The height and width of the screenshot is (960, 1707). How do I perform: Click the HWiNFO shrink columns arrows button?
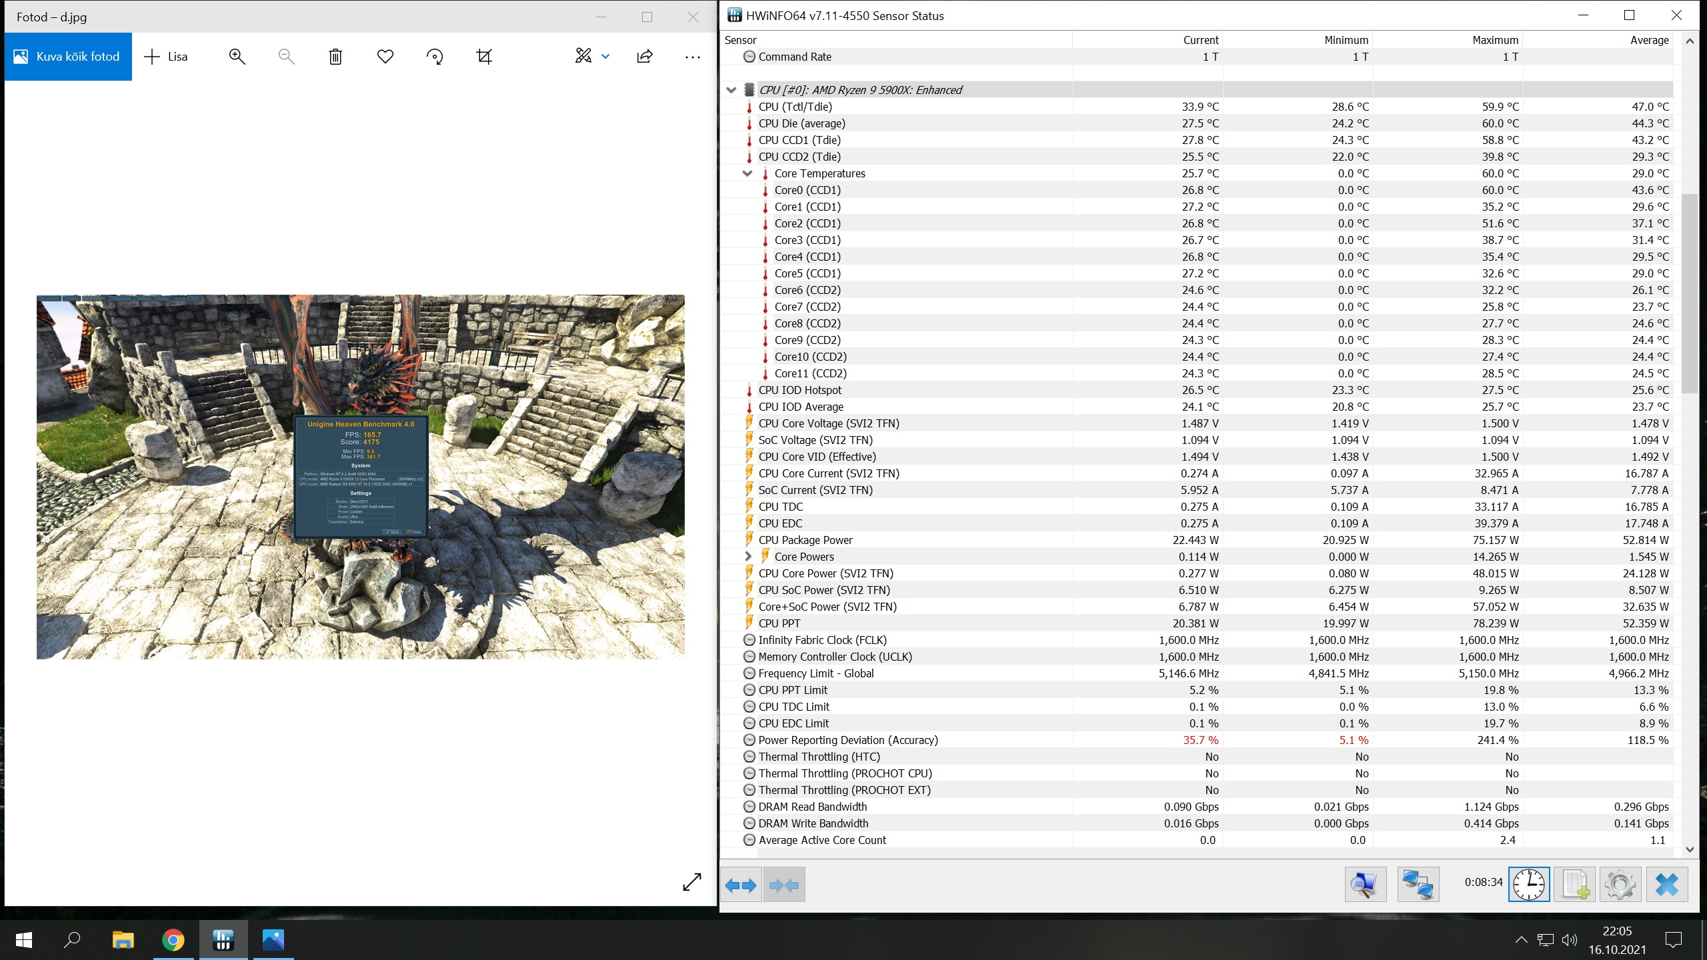[x=784, y=885]
